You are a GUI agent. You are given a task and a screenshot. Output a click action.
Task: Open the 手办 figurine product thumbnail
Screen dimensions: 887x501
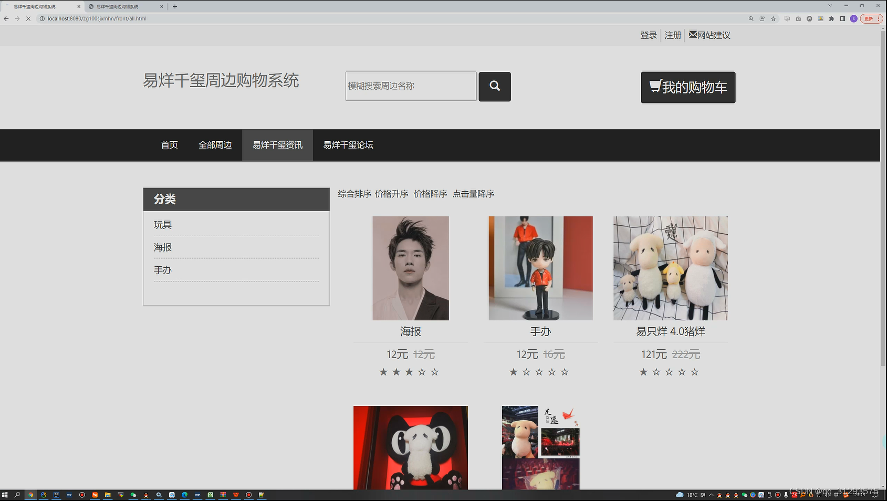(540, 268)
